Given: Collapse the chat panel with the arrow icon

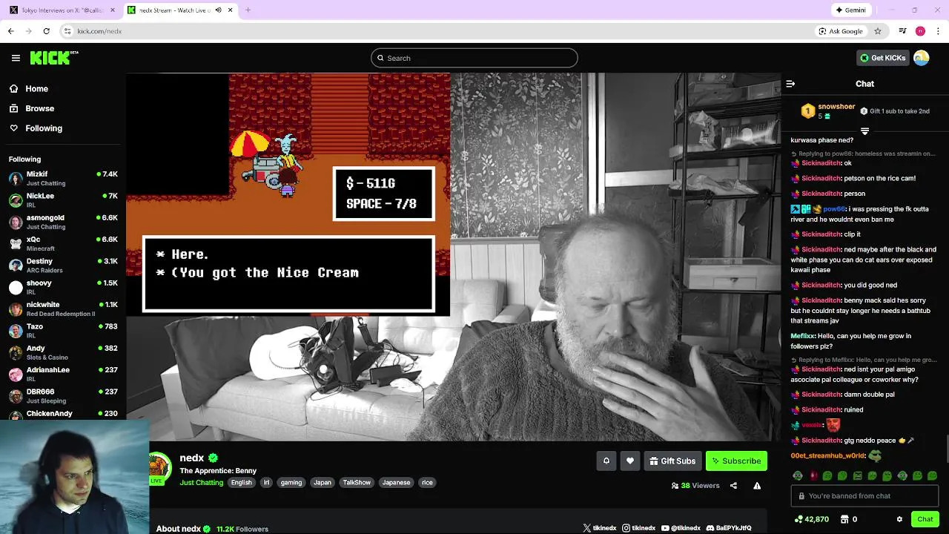Looking at the screenshot, I should (790, 84).
